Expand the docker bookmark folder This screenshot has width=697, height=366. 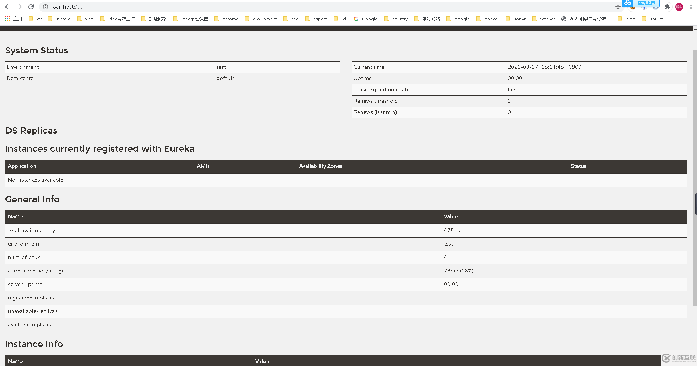coord(488,19)
